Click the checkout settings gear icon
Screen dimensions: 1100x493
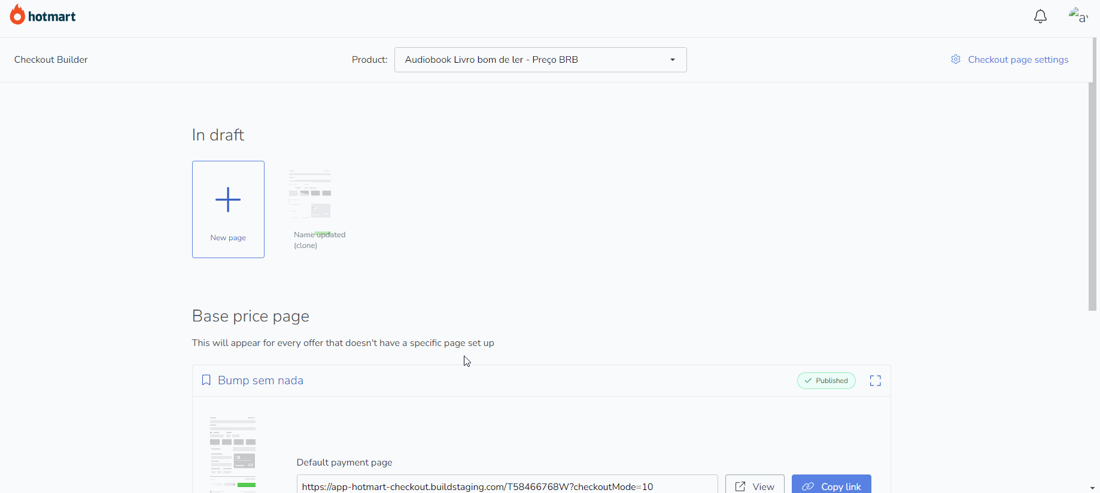(956, 59)
